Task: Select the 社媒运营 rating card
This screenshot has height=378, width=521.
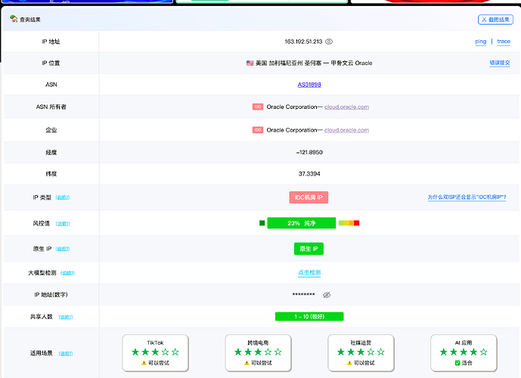Action: (361, 353)
